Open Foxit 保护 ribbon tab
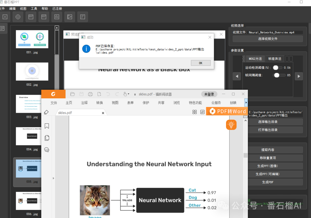 tap(146, 103)
